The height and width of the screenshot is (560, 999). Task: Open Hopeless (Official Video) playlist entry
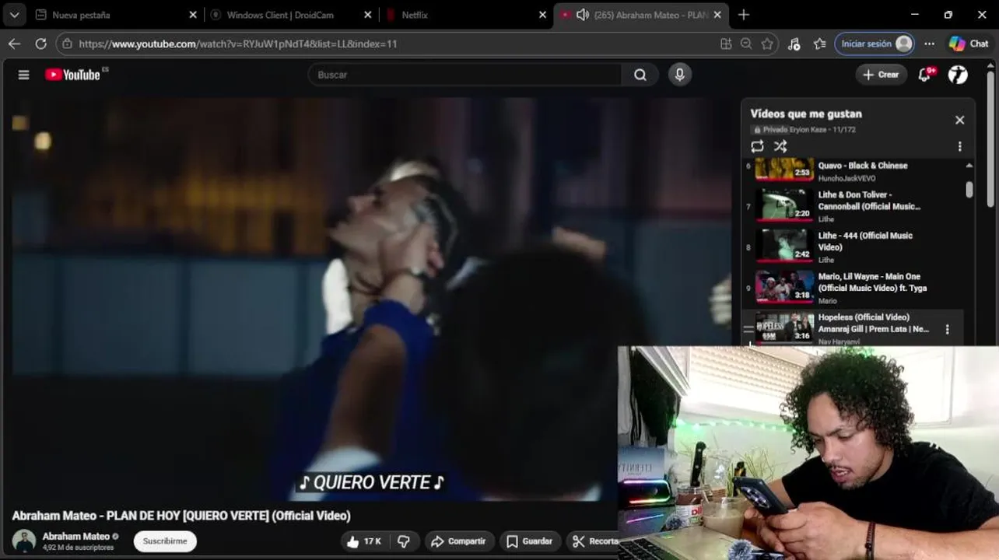tap(854, 327)
